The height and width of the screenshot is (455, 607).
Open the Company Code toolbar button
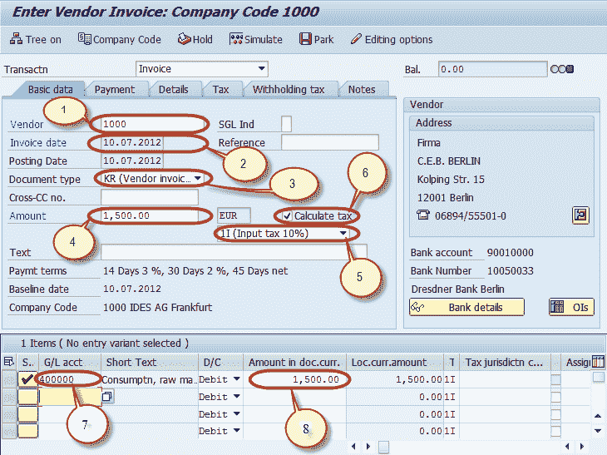119,39
